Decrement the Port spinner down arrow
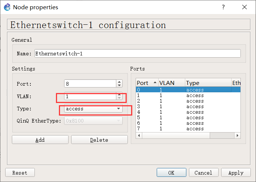Image resolution: width=256 pixels, height=182 pixels. 119,86
